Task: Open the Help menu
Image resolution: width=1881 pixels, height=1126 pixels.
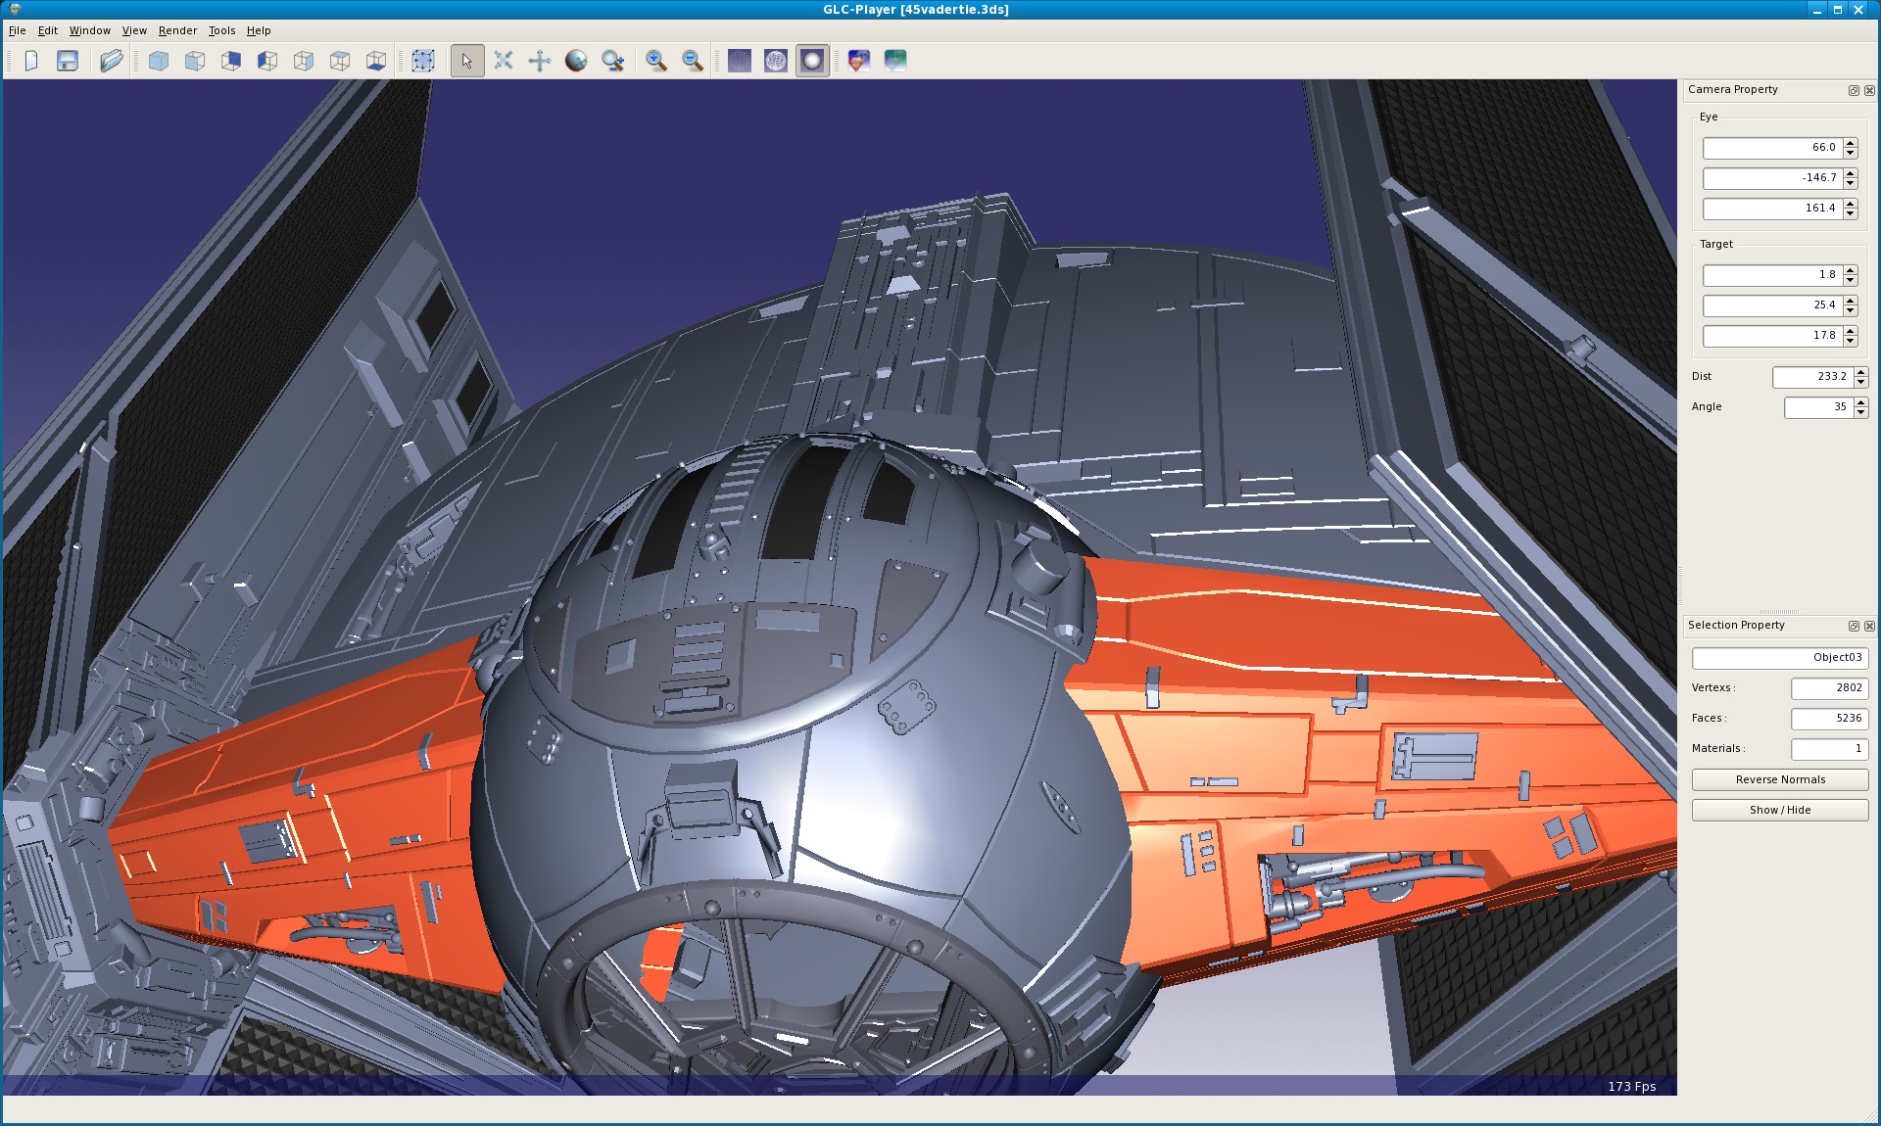Action: [259, 30]
